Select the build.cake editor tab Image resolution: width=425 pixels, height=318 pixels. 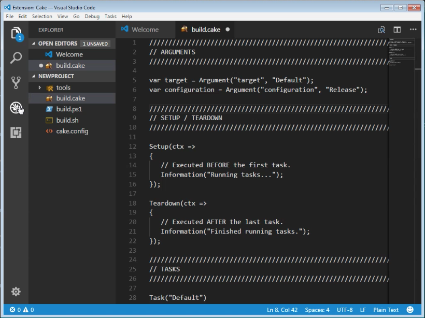coord(205,29)
